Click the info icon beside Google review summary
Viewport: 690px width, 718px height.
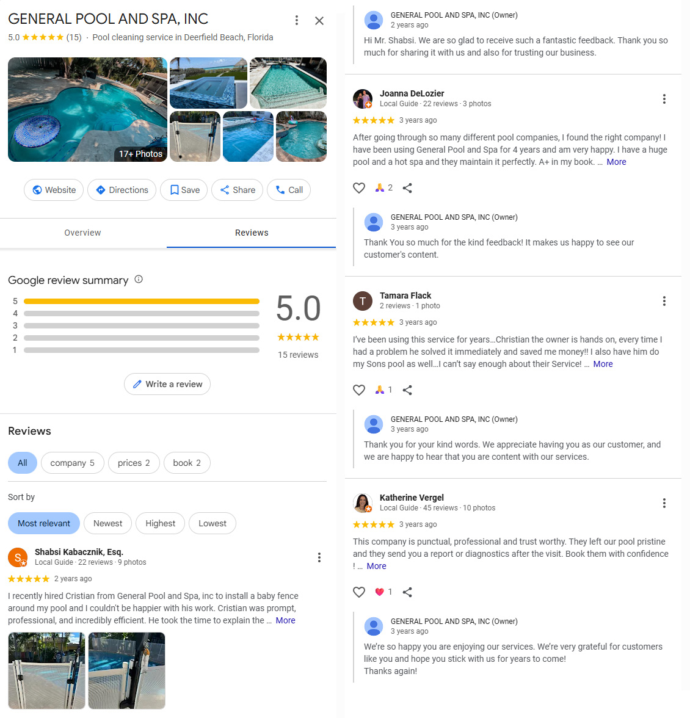tap(139, 280)
